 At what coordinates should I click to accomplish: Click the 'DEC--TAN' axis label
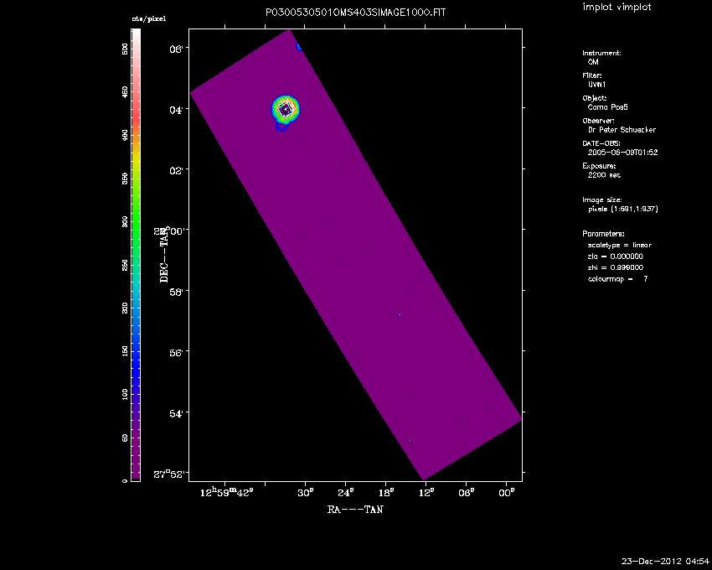(x=164, y=255)
